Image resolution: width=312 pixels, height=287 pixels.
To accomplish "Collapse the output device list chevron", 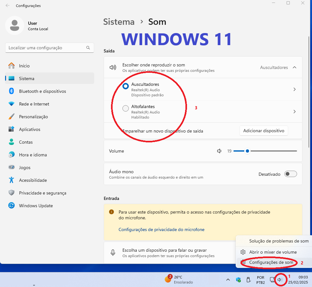I will tap(295, 67).
